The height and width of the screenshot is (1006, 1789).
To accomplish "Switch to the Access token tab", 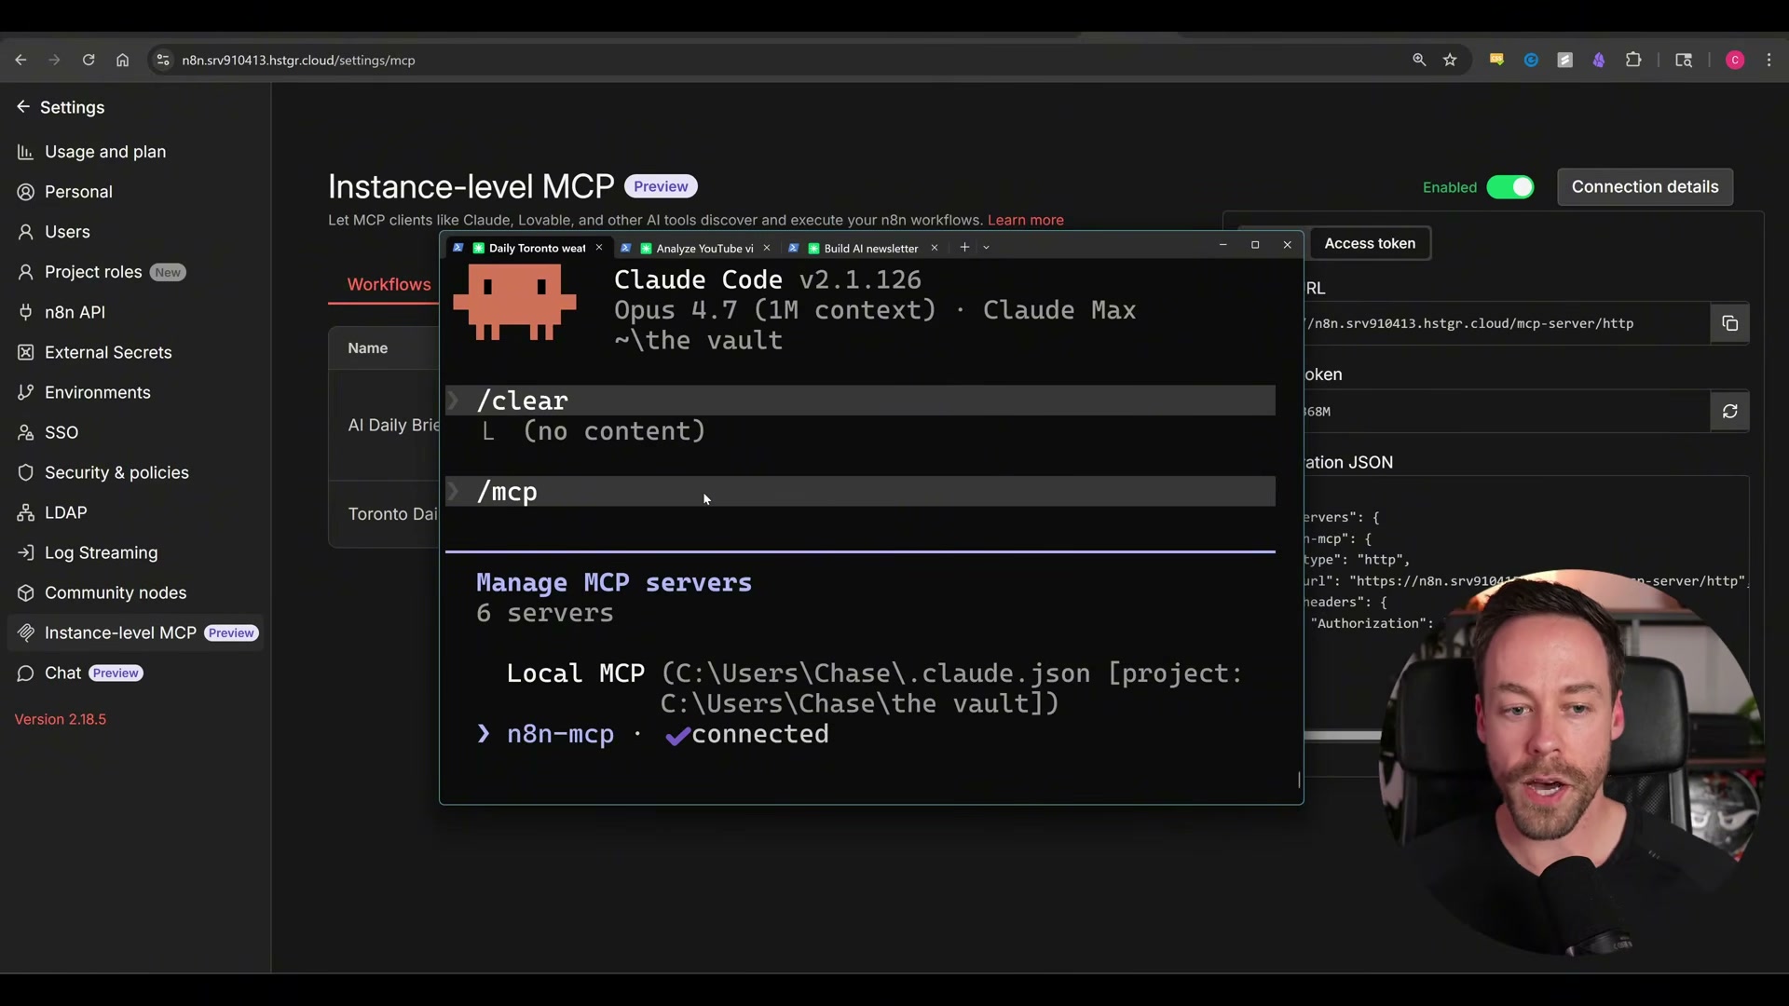I will (1370, 243).
